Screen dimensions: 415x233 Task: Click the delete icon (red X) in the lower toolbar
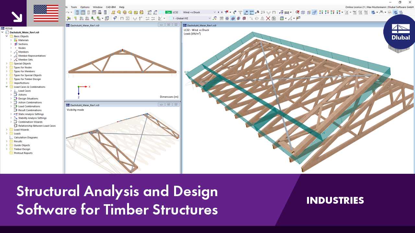coord(268,18)
